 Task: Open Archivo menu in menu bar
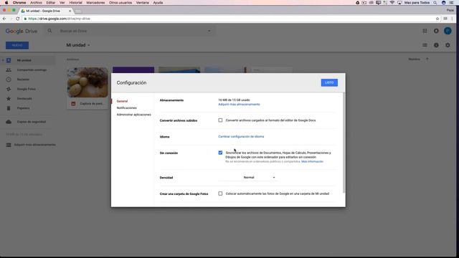point(36,3)
